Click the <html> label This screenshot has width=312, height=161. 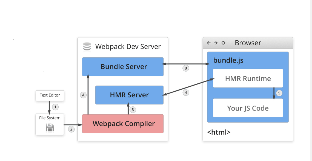219,132
